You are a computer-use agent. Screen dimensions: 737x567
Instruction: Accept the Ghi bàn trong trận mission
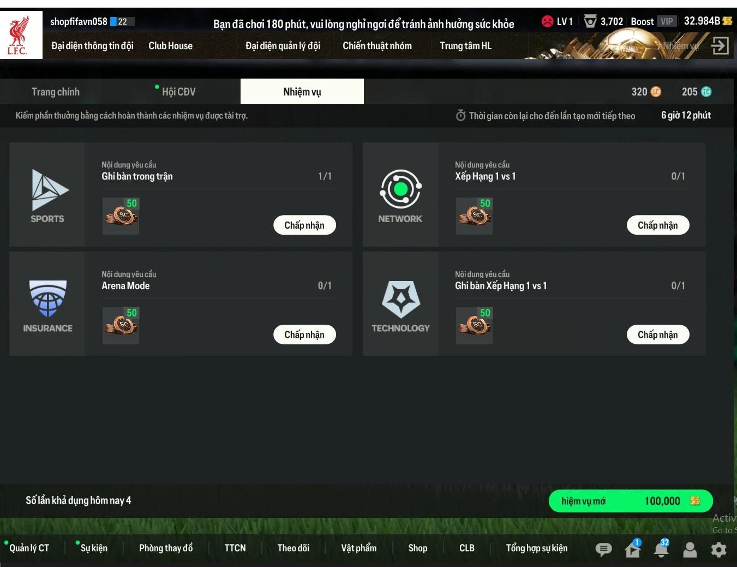point(304,225)
